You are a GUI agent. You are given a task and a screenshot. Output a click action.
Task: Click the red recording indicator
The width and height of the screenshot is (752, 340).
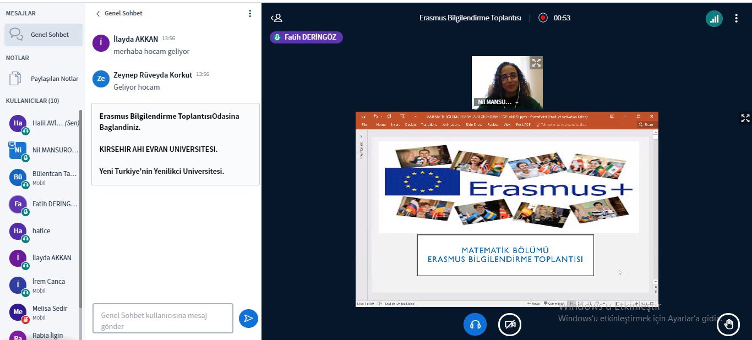click(543, 18)
